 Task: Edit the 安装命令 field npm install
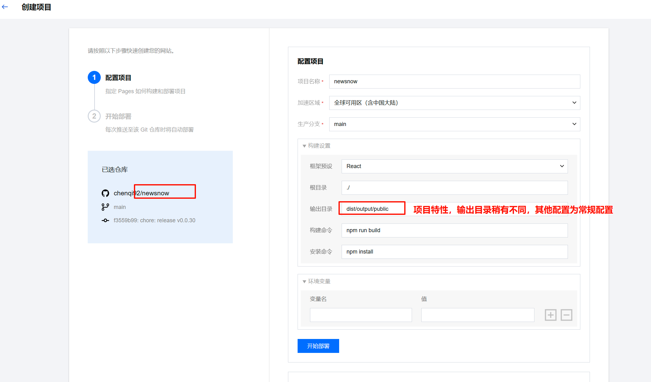pyautogui.click(x=454, y=252)
